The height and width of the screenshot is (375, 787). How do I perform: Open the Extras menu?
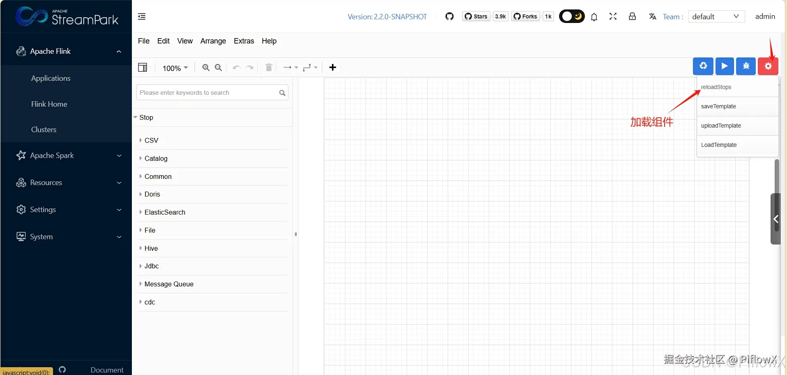(x=244, y=41)
